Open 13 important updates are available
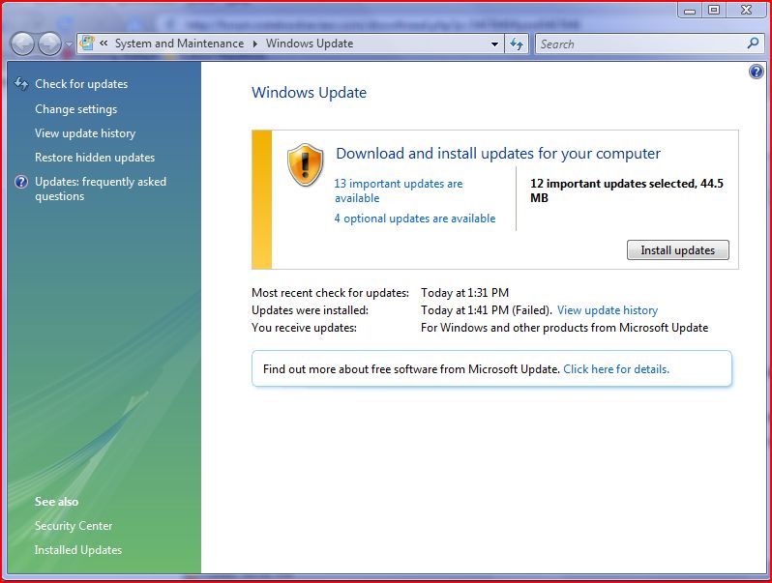 pos(399,190)
